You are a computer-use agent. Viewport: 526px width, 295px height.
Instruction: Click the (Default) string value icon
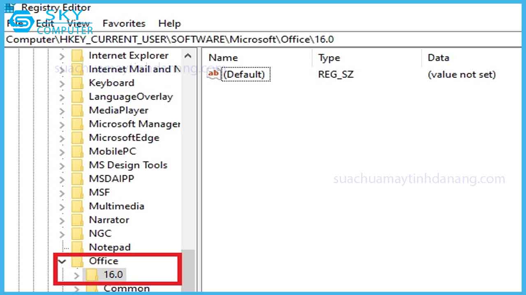click(x=214, y=74)
